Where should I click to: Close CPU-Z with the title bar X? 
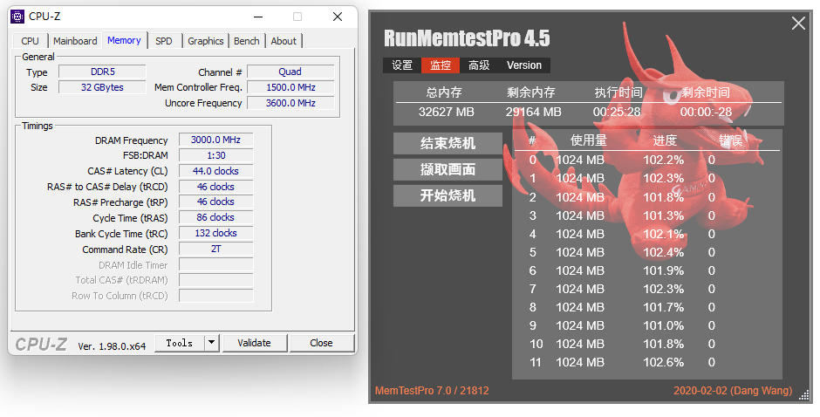coord(338,17)
